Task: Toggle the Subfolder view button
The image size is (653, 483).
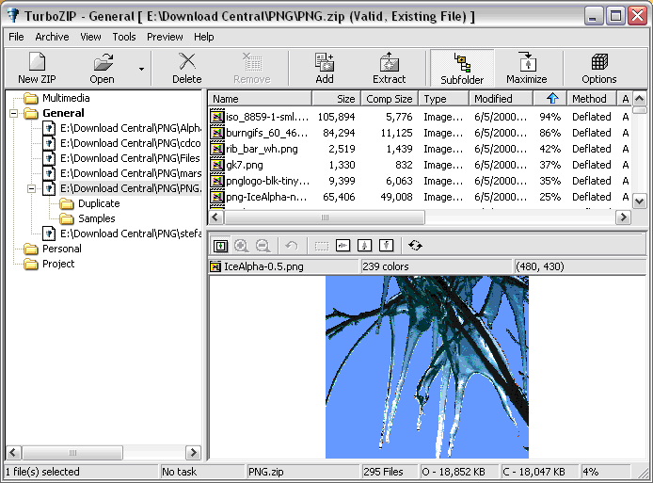Action: [462, 68]
